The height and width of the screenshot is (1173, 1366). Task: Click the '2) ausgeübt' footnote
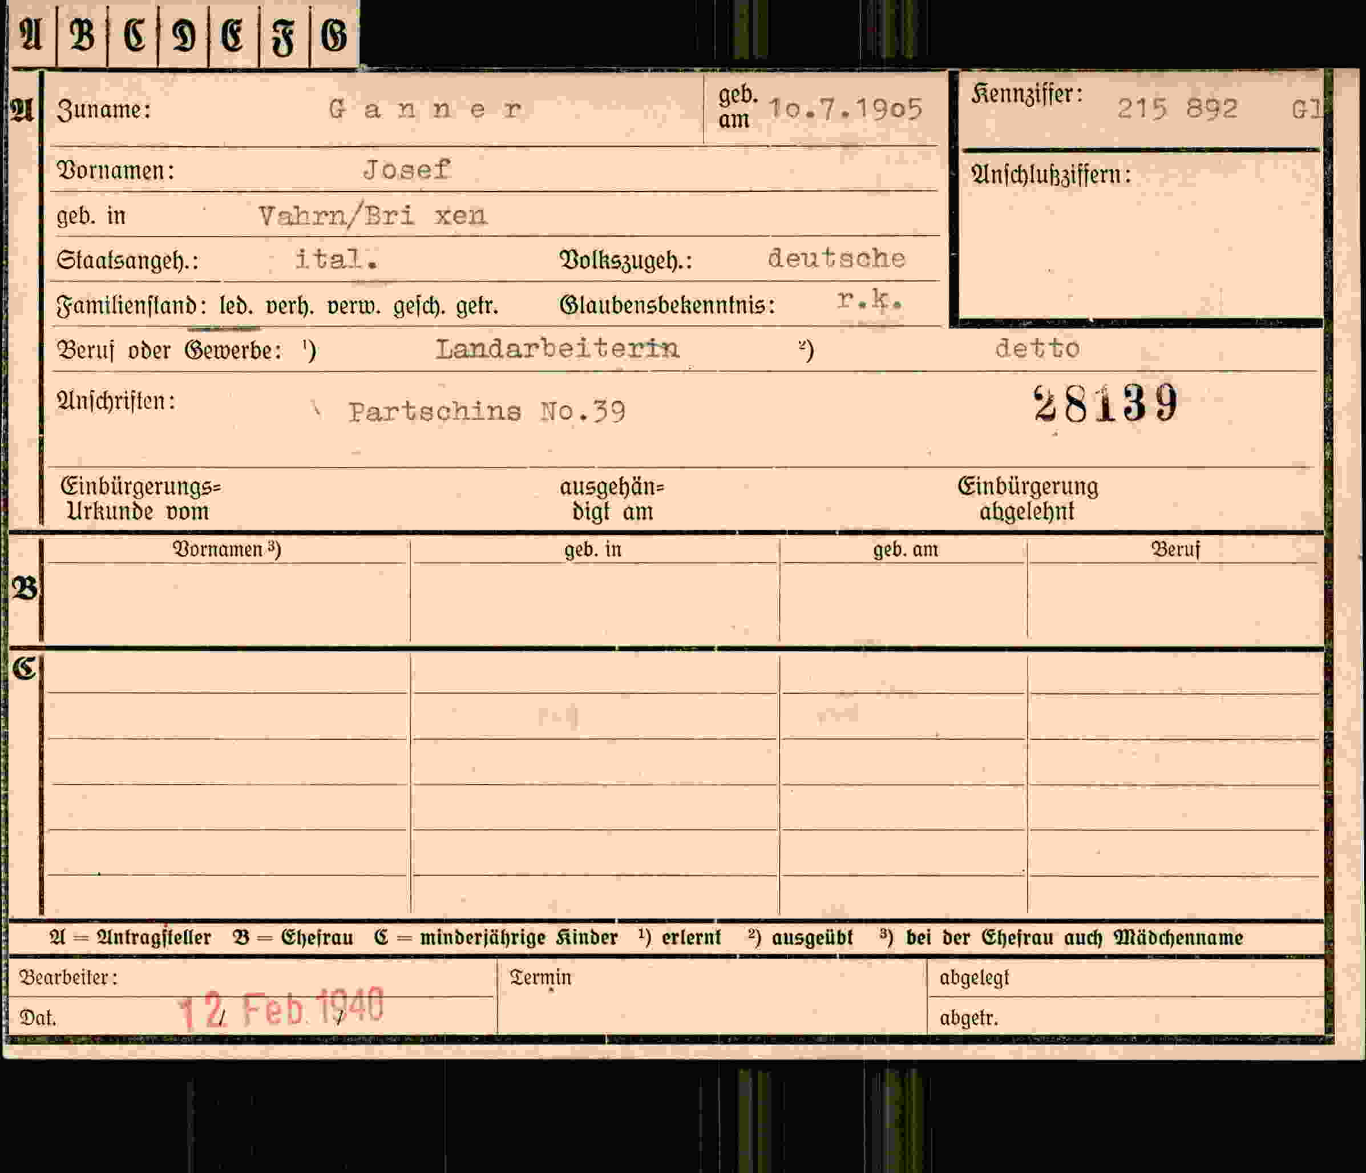coord(801,938)
